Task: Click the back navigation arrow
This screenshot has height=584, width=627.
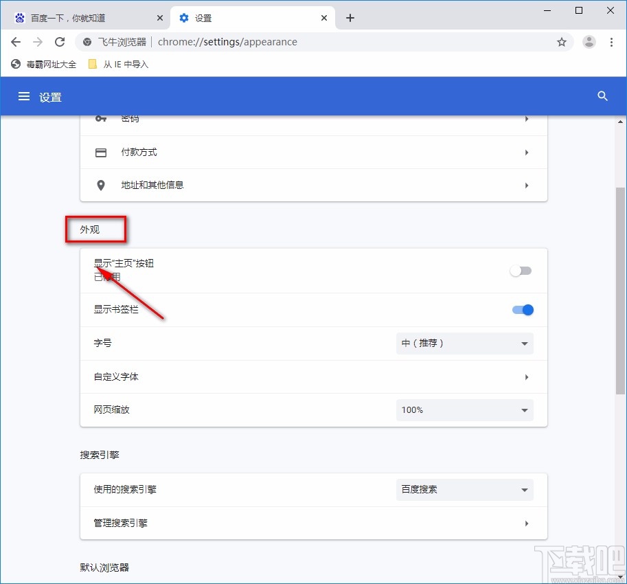Action: click(16, 42)
